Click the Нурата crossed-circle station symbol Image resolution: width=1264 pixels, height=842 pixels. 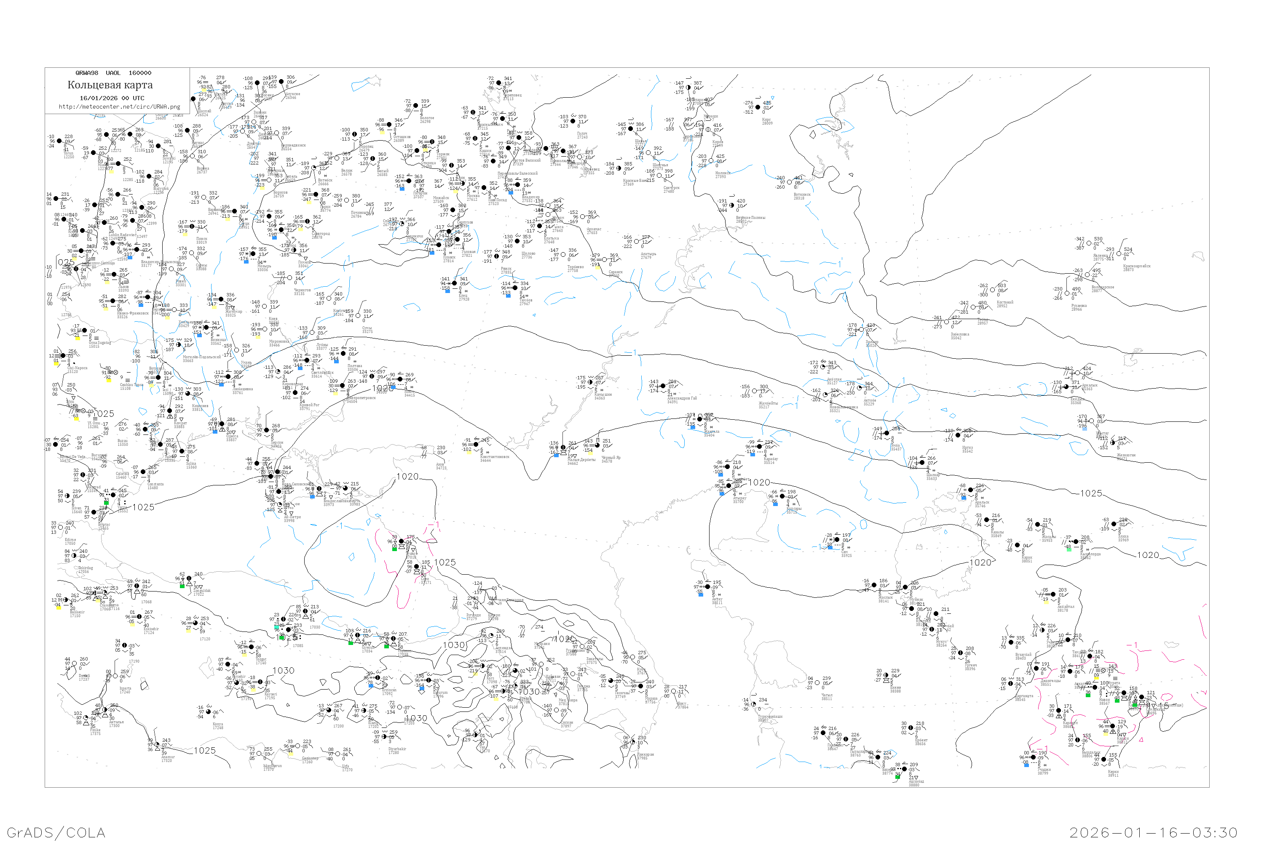click(1103, 670)
